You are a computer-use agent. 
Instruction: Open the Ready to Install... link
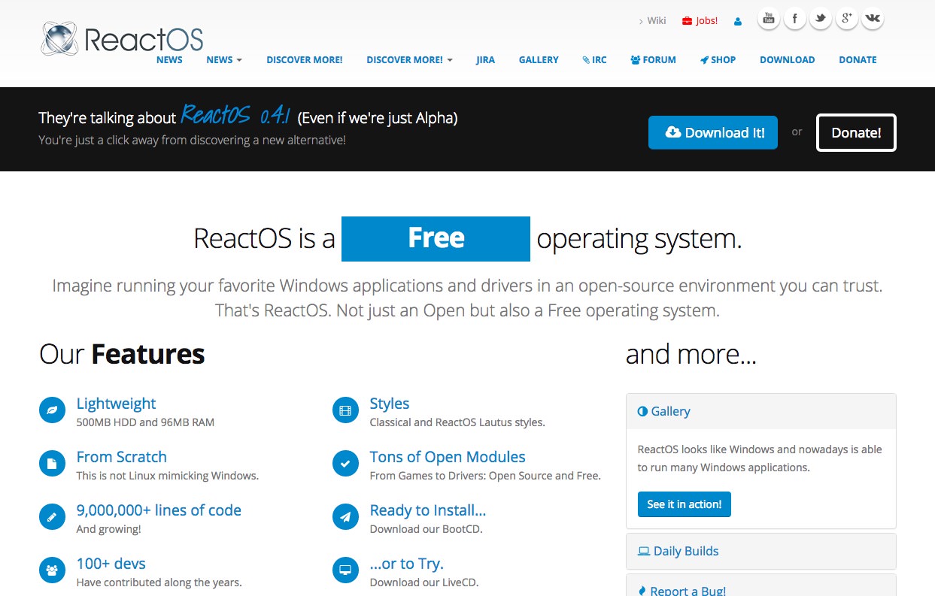(x=428, y=510)
